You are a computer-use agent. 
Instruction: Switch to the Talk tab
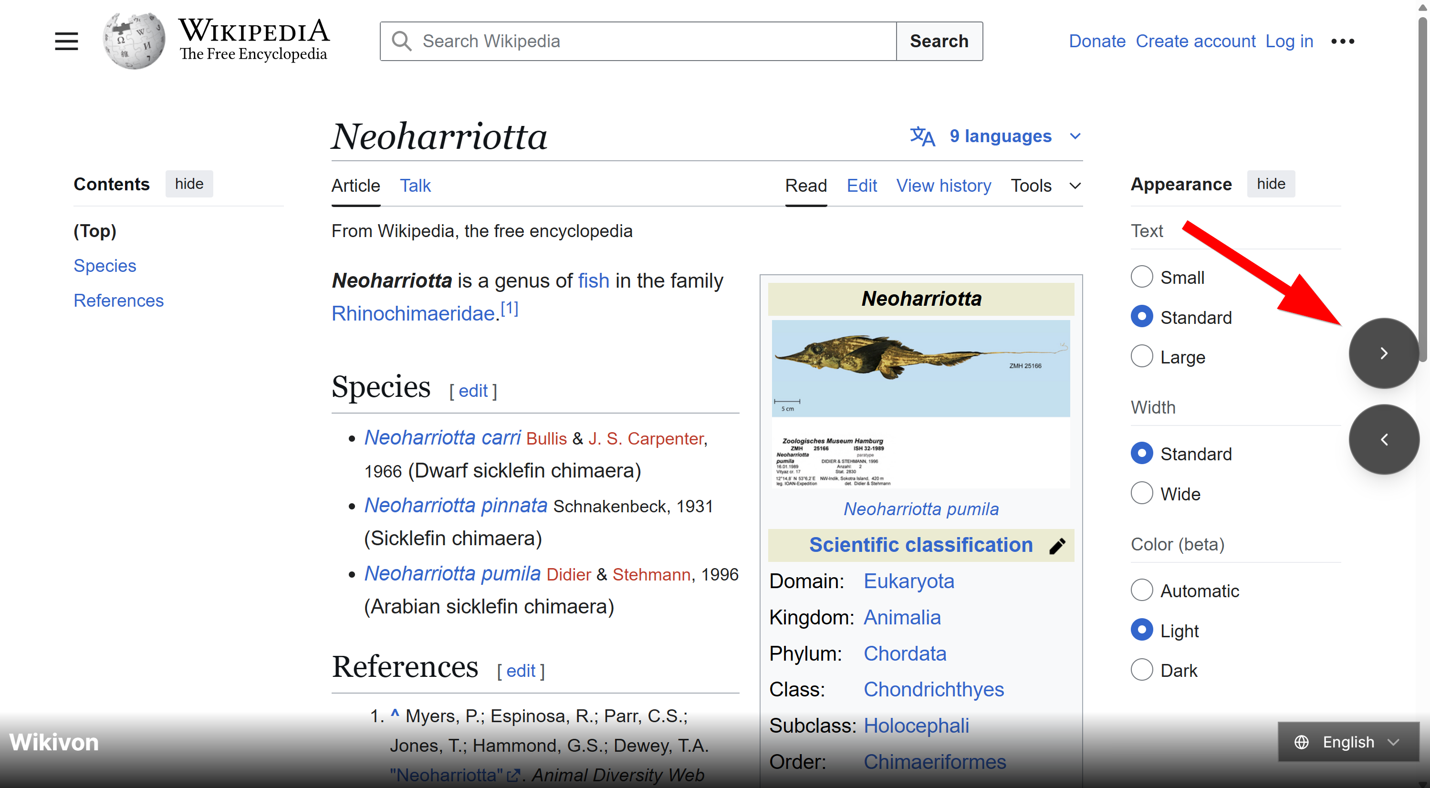click(415, 186)
